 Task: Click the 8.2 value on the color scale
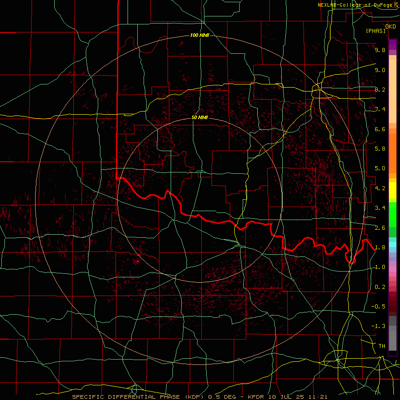(380, 89)
